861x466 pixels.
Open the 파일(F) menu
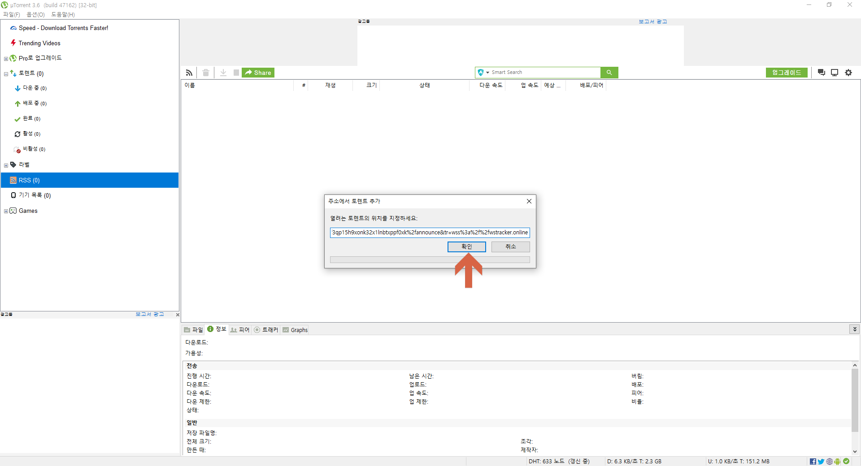tap(12, 14)
